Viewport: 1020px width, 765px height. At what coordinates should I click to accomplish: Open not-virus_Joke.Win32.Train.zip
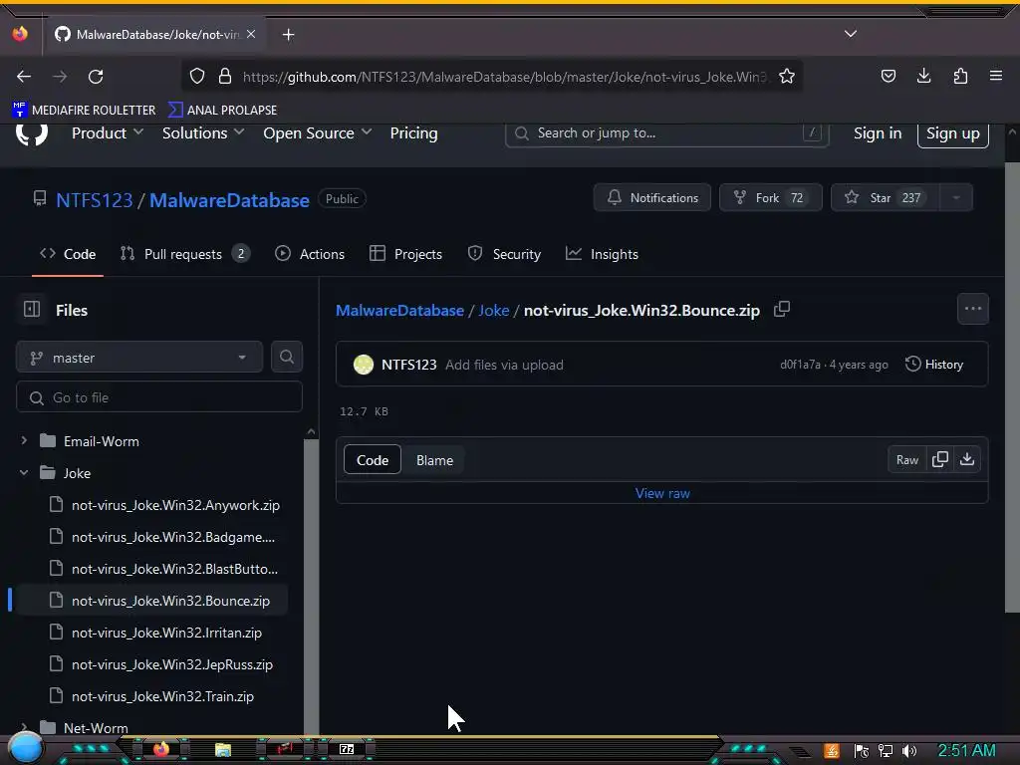point(164,696)
